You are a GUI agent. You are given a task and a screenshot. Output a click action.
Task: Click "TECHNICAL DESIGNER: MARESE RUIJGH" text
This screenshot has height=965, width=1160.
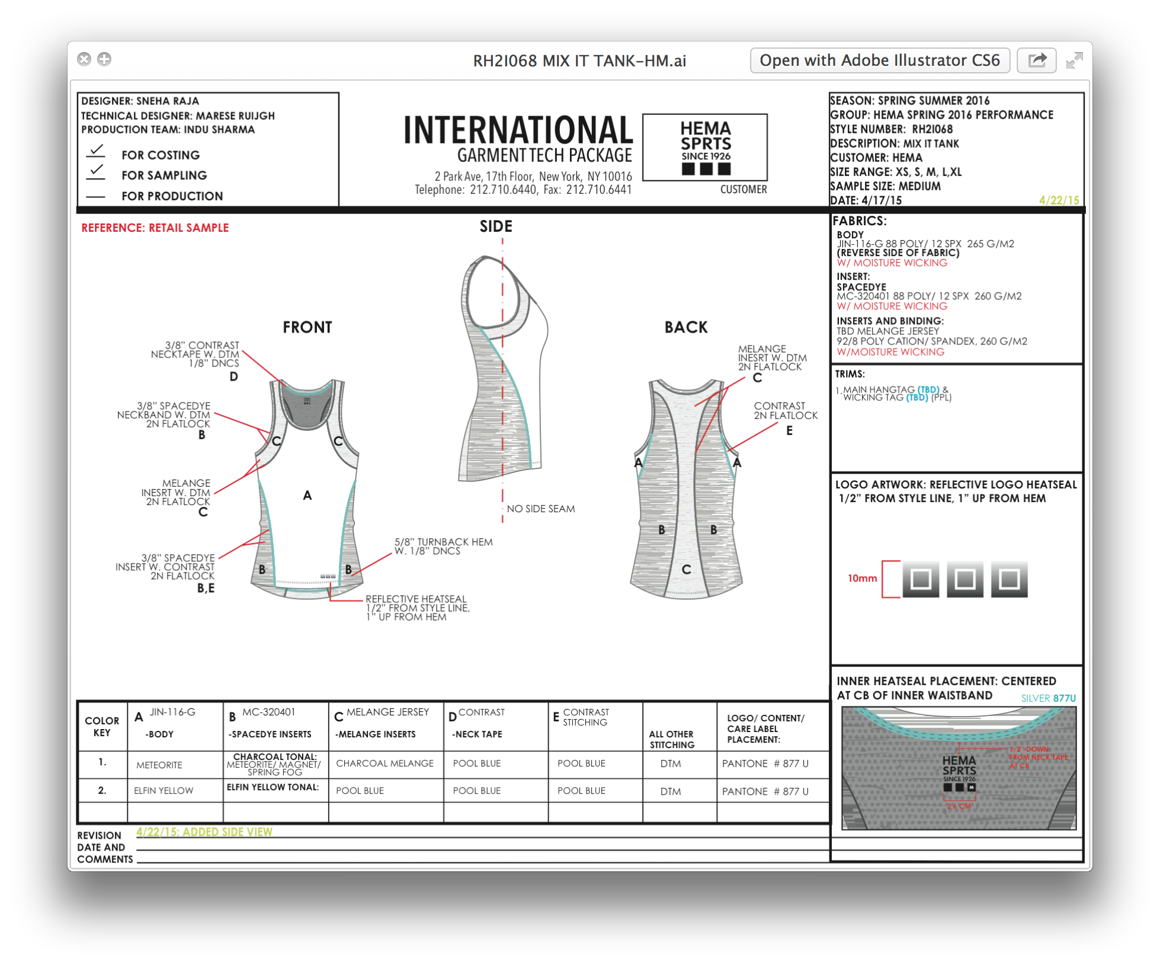tap(178, 116)
